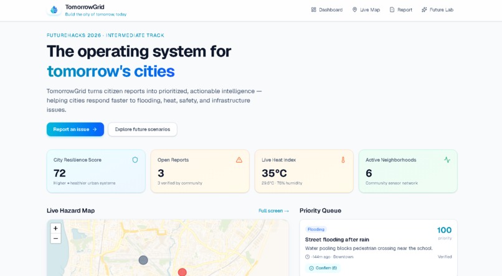Switch to Future Lab section

437,10
